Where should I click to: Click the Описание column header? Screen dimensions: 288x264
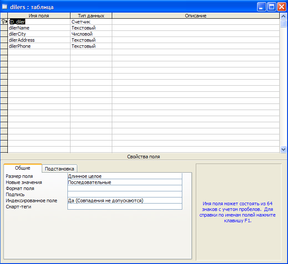pyautogui.click(x=195, y=16)
